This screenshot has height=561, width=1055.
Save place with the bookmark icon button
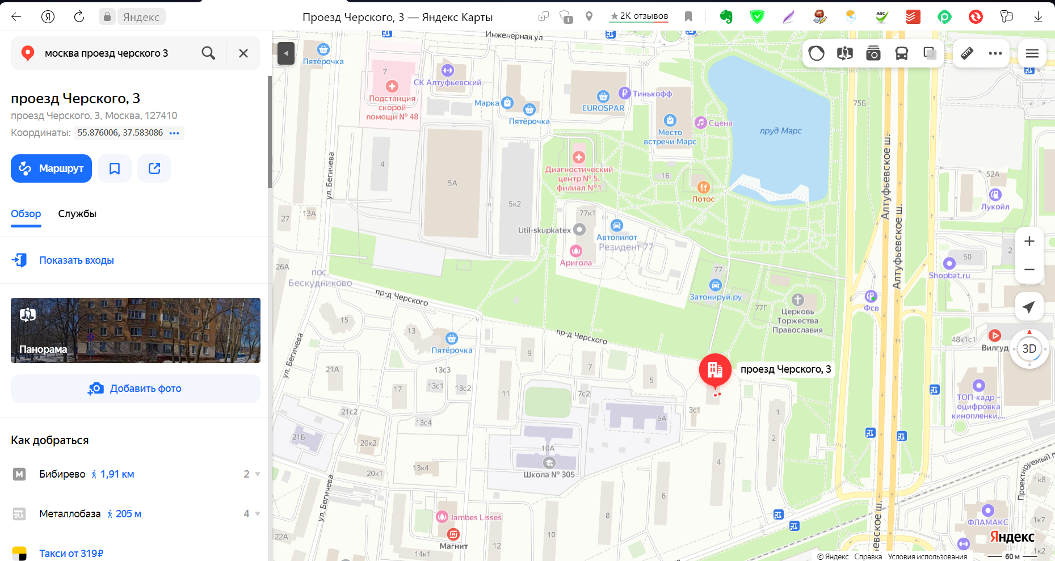coord(115,168)
